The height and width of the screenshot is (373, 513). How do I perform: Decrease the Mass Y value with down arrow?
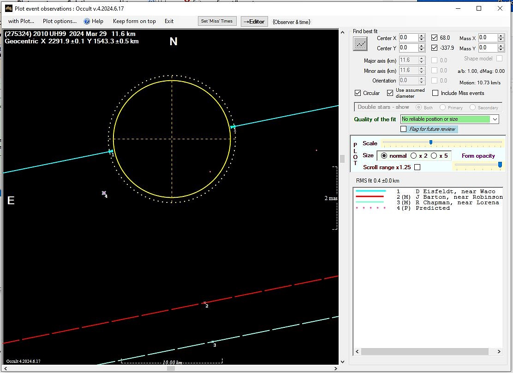coord(501,50)
